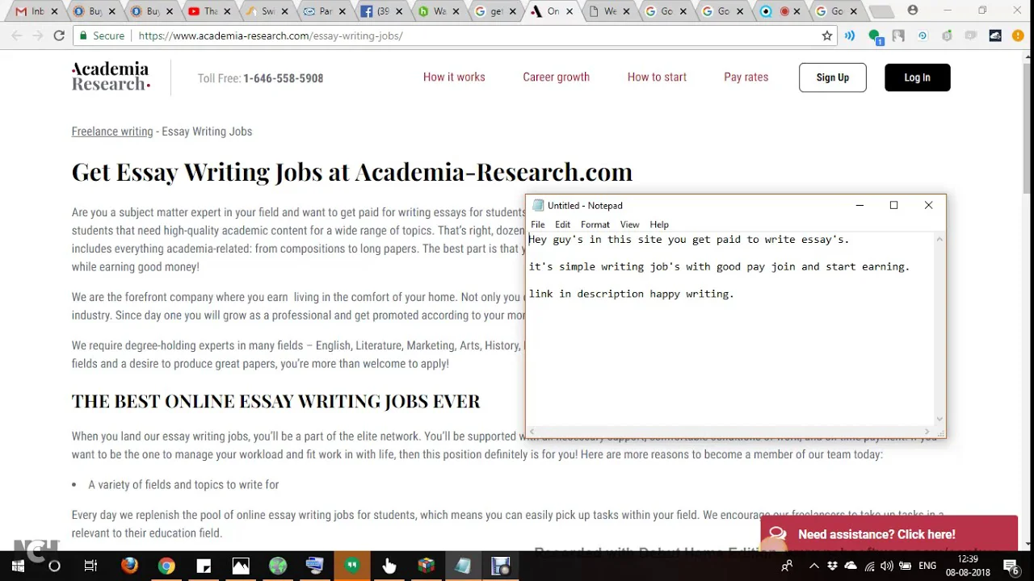Open the green Hangouts taskbar icon
The width and height of the screenshot is (1034, 581).
[x=352, y=566]
